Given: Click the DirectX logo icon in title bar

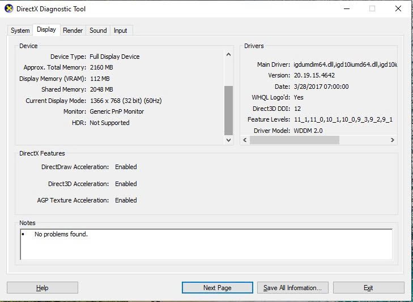Looking at the screenshot, I should pyautogui.click(x=8, y=8).
